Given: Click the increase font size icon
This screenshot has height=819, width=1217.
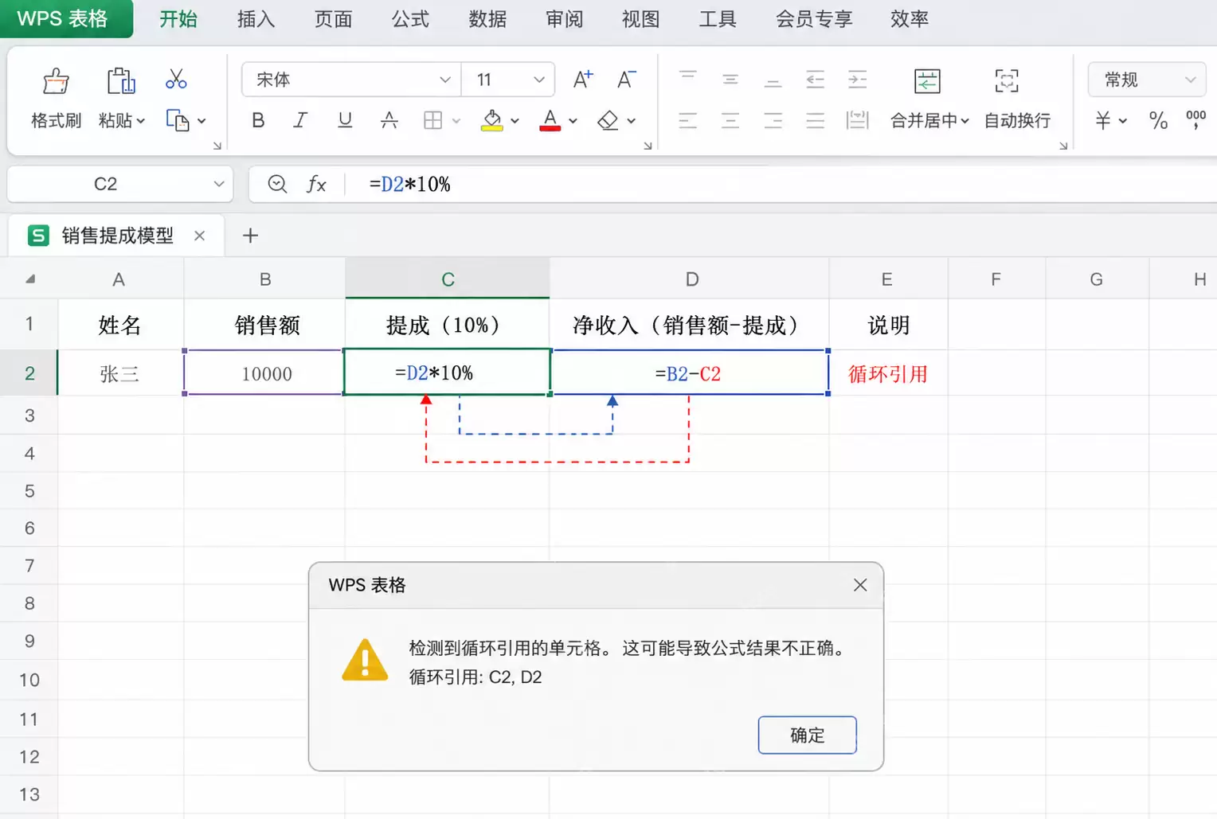Looking at the screenshot, I should 583,80.
